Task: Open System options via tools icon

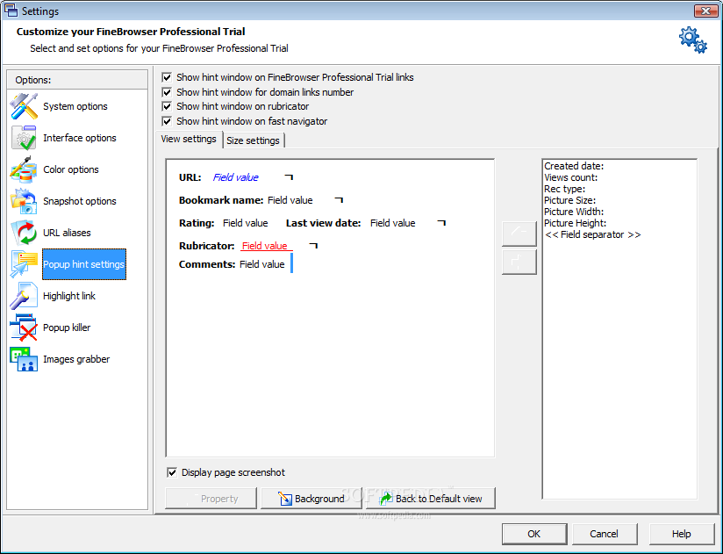Action: 24,106
